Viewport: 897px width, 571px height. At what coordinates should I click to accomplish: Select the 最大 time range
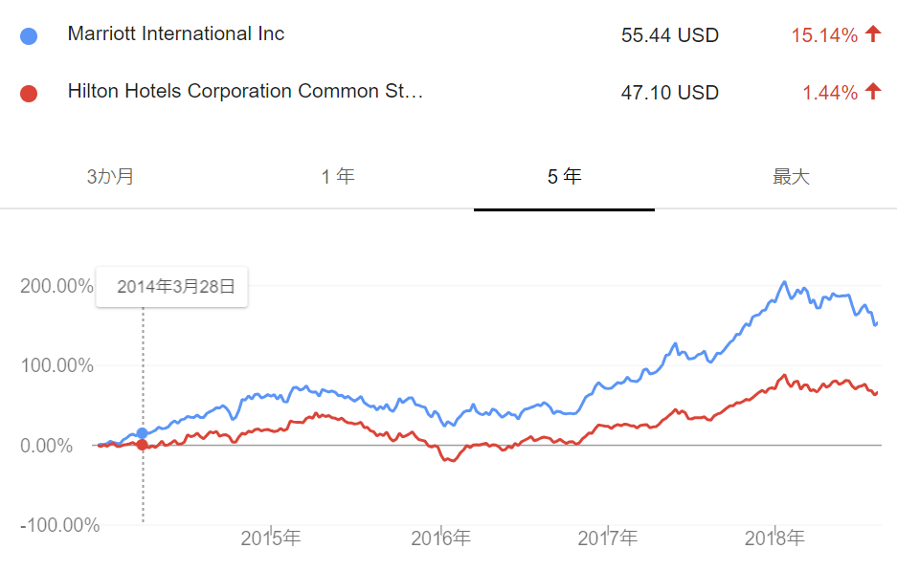pyautogui.click(x=790, y=177)
